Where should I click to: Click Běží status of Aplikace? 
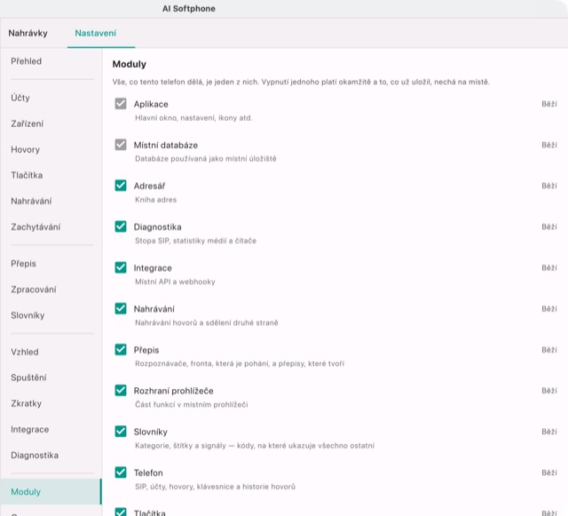(549, 104)
